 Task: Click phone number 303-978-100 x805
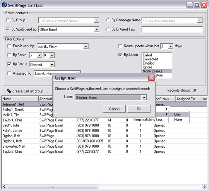[x=90, y=141]
